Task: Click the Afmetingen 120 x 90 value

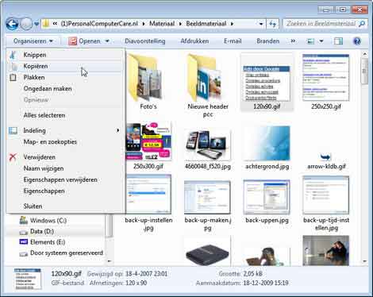Action: [137, 283]
